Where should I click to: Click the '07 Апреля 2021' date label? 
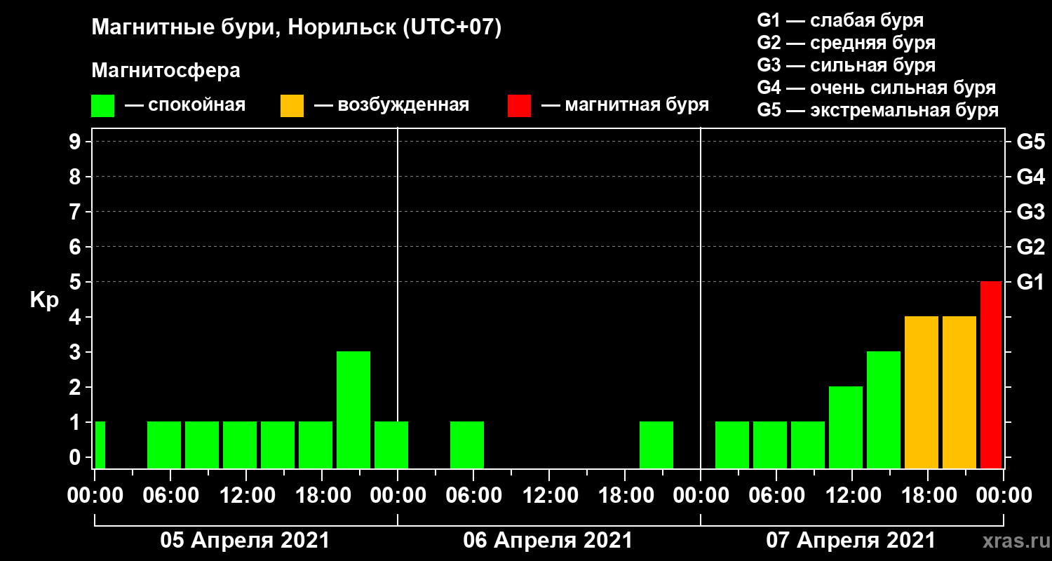851,541
